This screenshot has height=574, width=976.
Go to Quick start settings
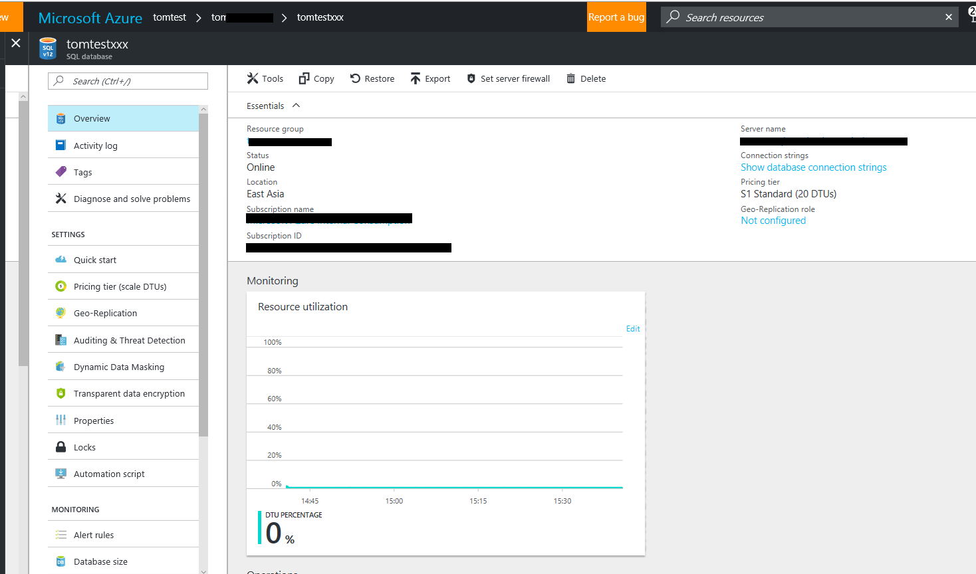tap(123, 260)
